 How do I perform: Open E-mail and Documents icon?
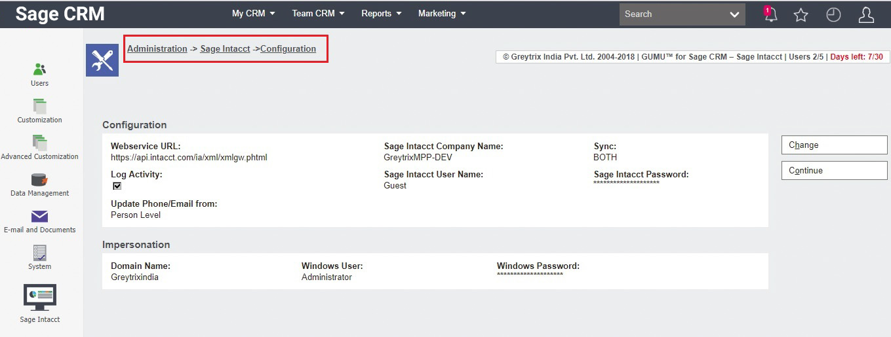point(39,217)
